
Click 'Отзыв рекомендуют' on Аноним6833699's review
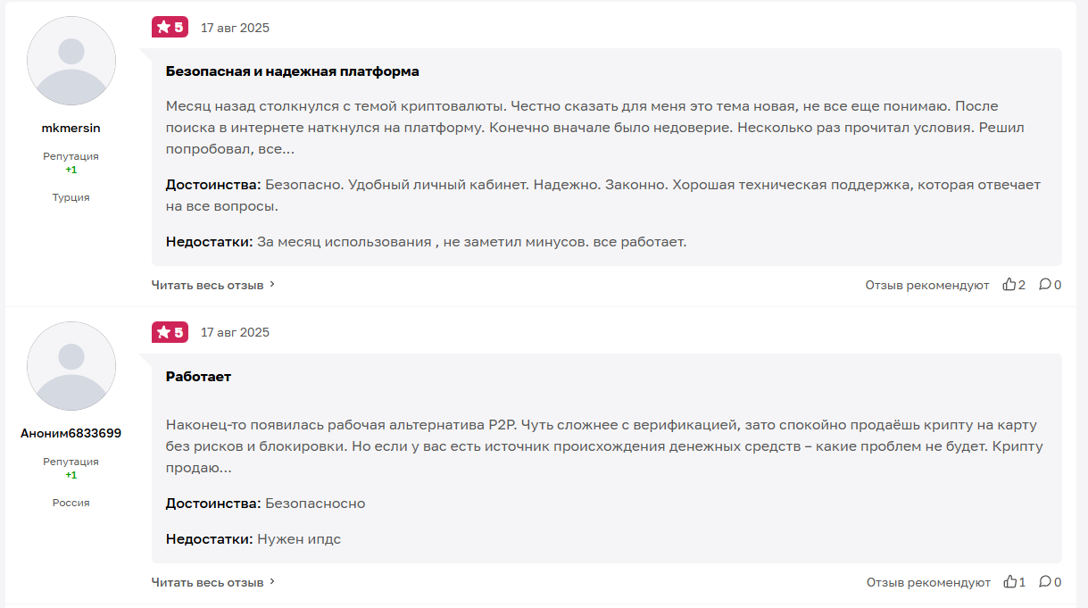(x=928, y=582)
